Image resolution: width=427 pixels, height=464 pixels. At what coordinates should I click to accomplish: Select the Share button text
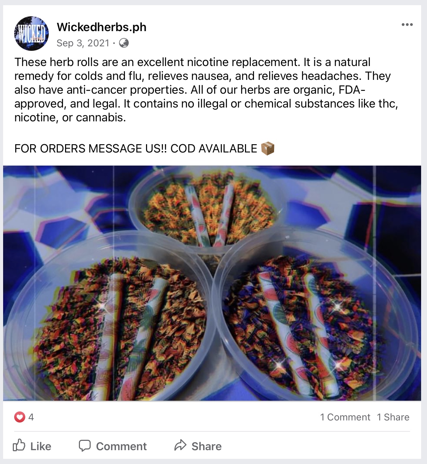pos(207,446)
